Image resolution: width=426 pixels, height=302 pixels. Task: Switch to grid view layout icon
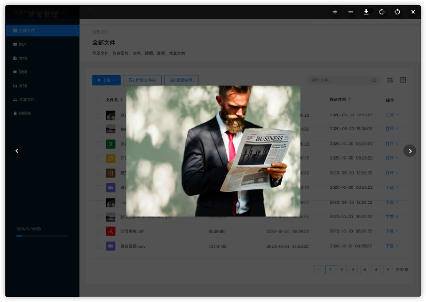pos(403,80)
